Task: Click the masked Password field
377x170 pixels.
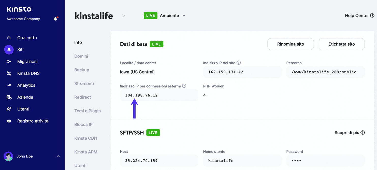Action: [x=325, y=161]
